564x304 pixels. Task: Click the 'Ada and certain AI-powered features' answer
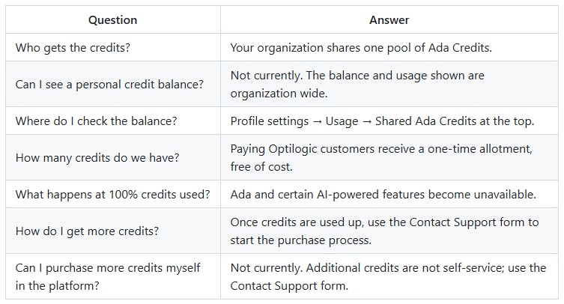[x=383, y=194]
